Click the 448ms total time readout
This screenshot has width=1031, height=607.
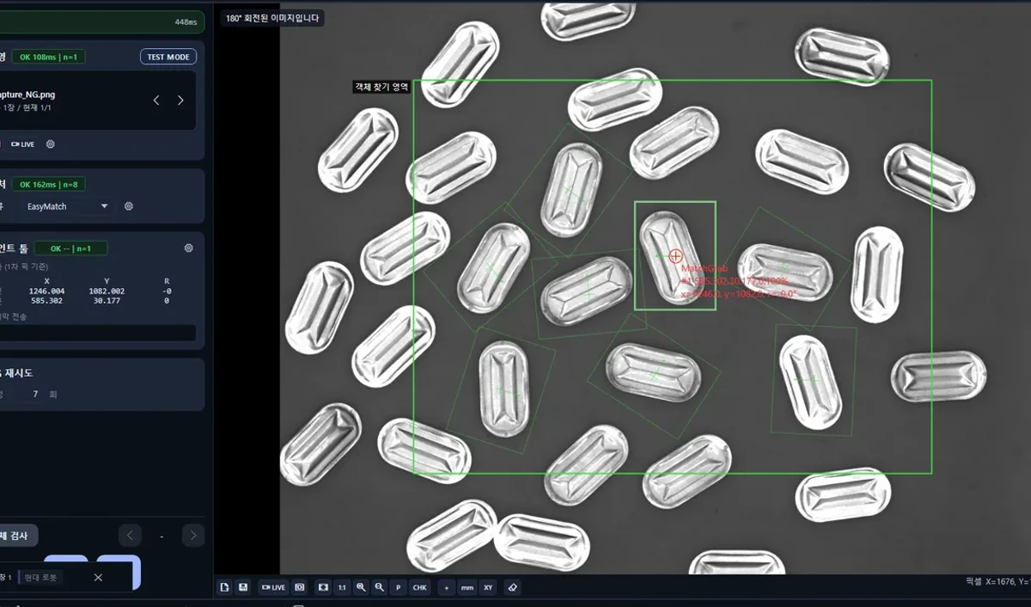(186, 21)
